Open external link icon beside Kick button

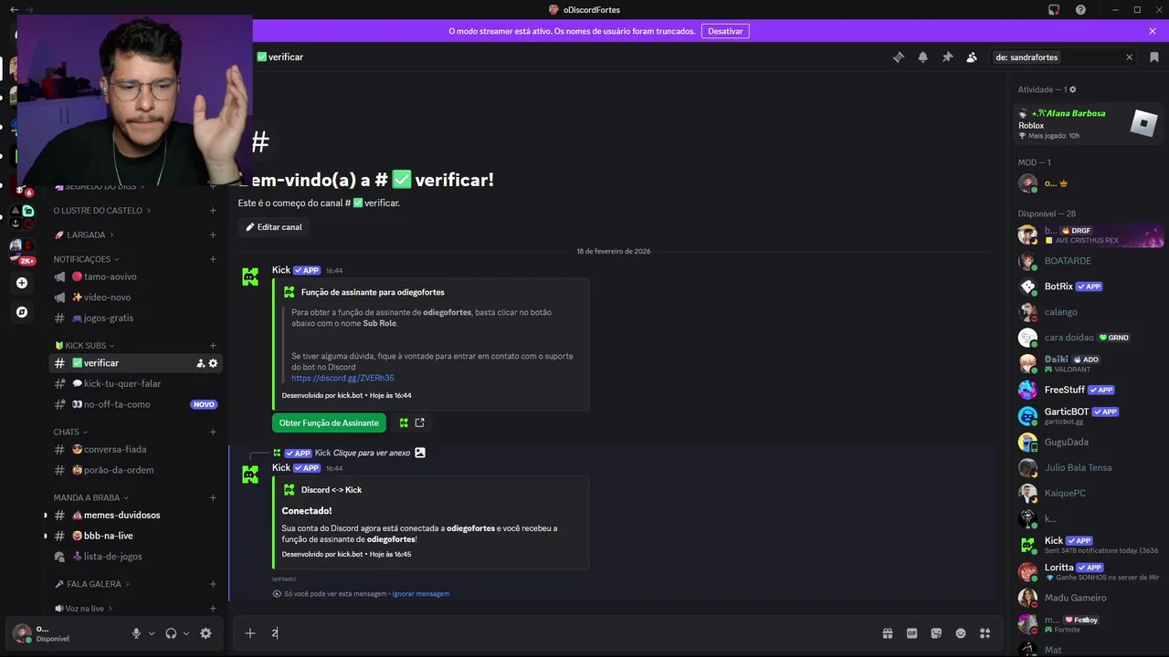(x=420, y=422)
